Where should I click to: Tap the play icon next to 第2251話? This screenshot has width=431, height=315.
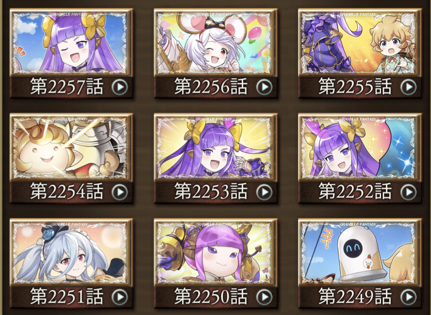[120, 297]
